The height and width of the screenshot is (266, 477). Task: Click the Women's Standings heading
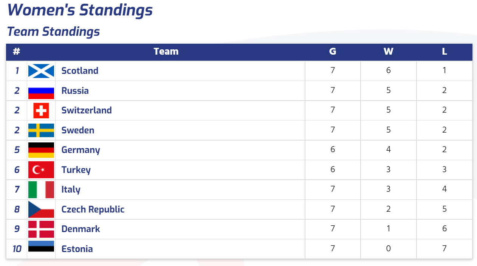pos(80,10)
